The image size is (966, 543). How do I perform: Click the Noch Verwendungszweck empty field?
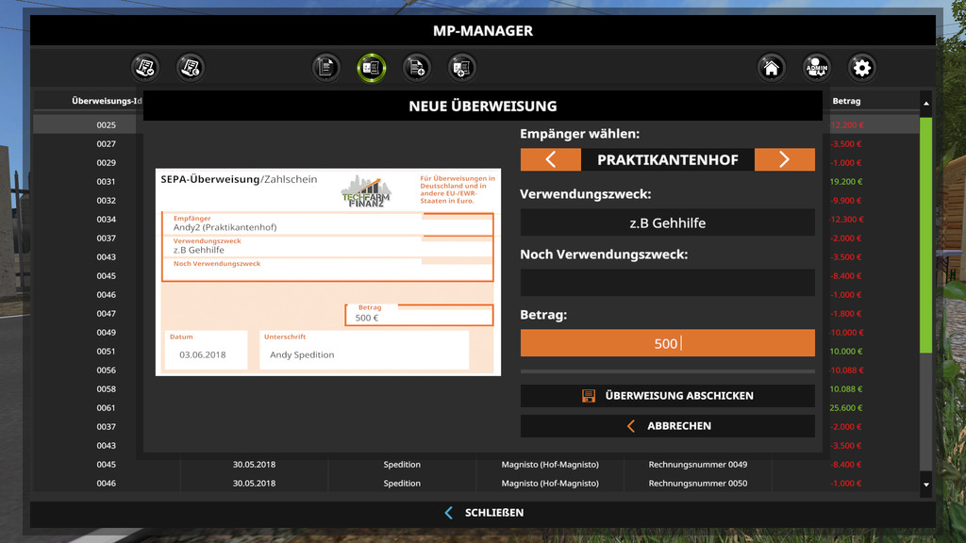point(667,282)
